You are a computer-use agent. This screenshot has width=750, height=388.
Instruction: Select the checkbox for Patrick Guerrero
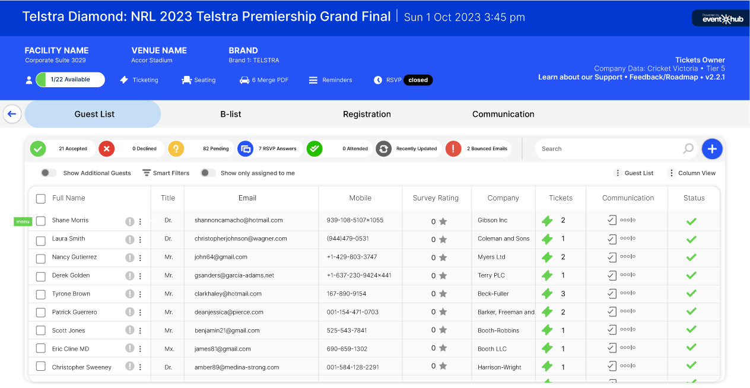click(x=41, y=313)
